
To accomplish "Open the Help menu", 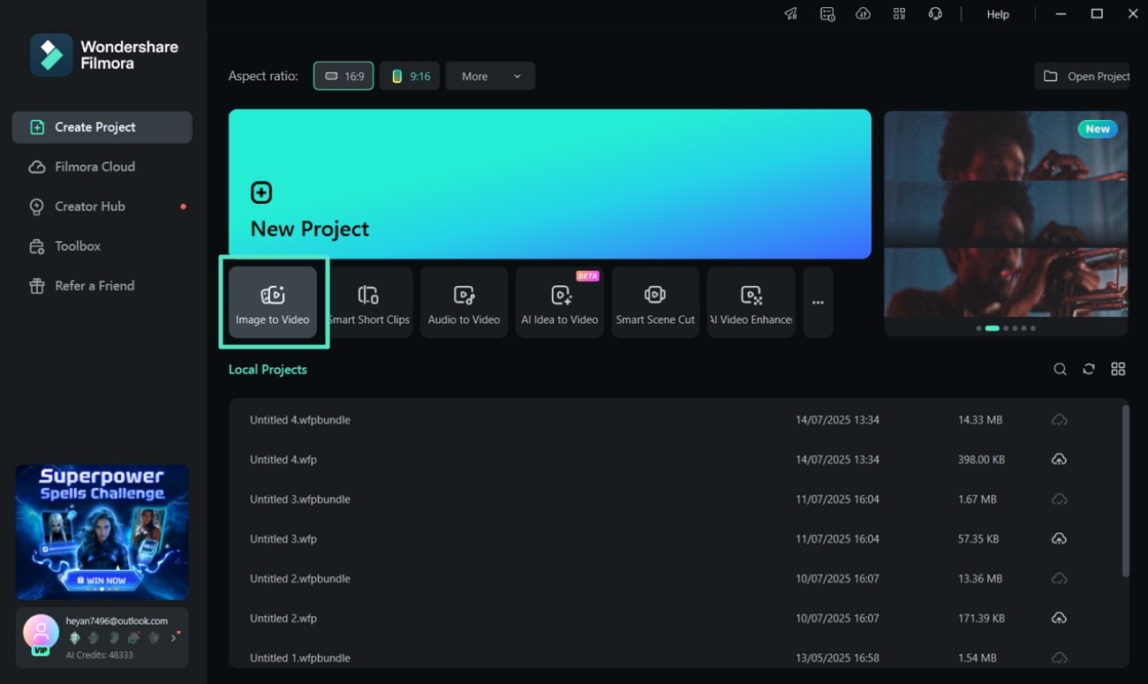I will tap(998, 14).
